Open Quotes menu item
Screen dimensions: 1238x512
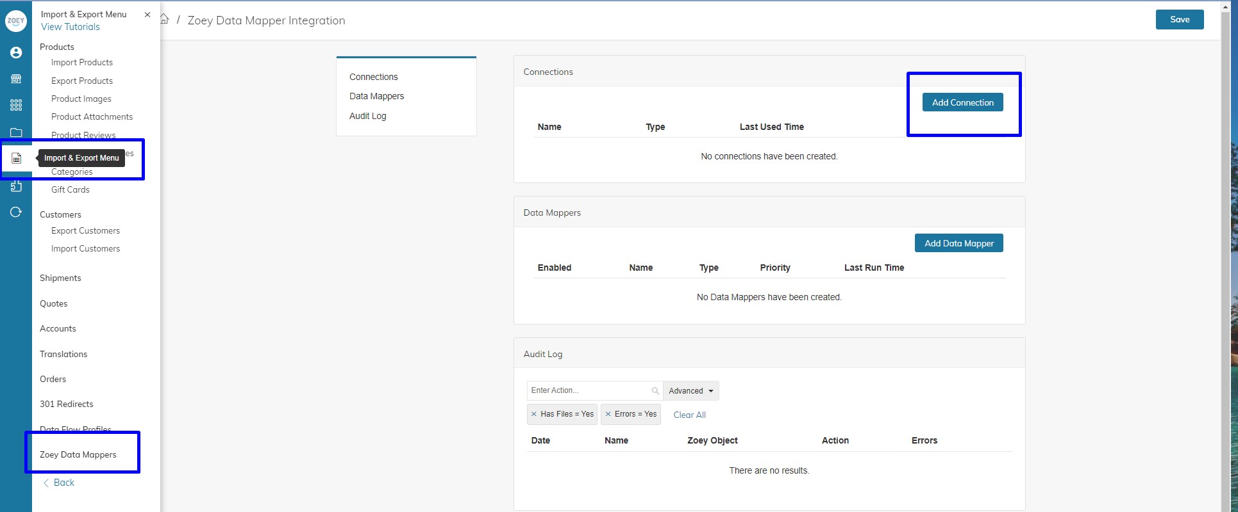(x=54, y=303)
